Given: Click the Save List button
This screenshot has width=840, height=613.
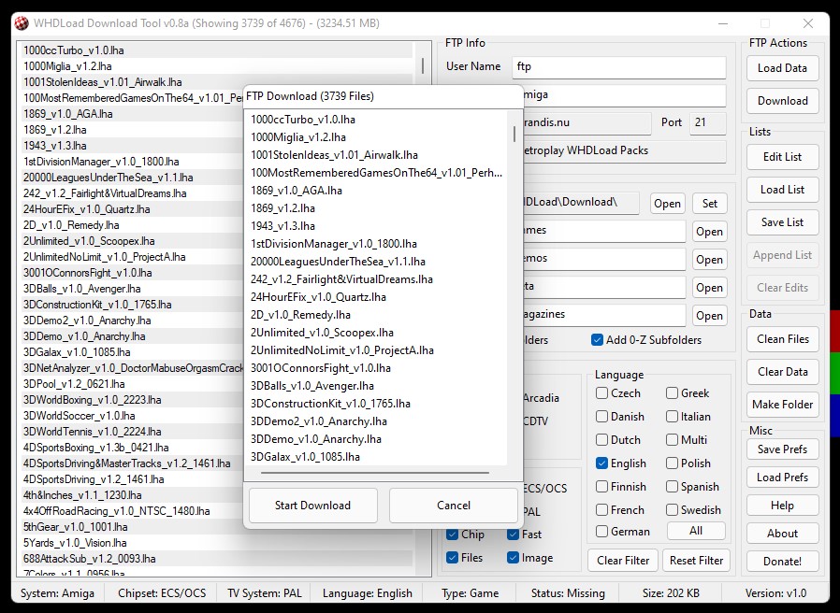Looking at the screenshot, I should point(782,222).
